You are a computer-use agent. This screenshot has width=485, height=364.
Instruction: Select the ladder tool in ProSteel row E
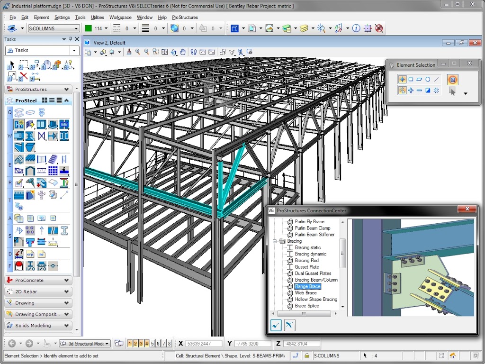pyautogui.click(x=64, y=159)
